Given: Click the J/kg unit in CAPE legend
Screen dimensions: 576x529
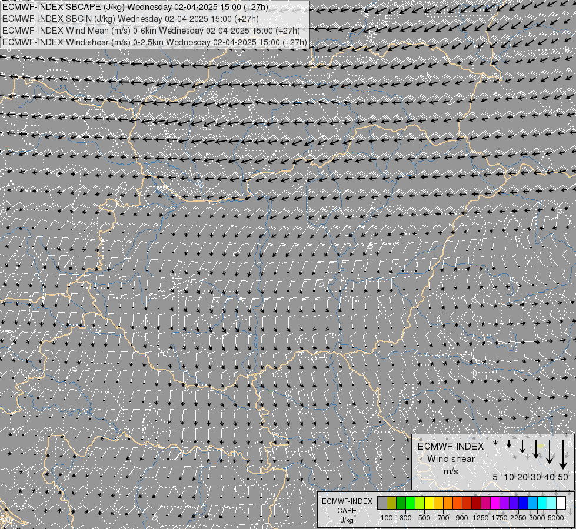Looking at the screenshot, I should [x=347, y=520].
